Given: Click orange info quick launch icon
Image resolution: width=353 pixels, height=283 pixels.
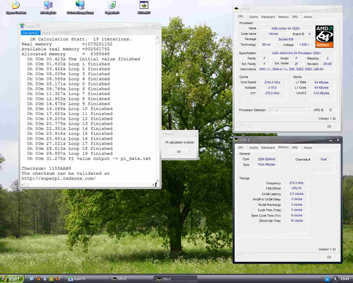Looking at the screenshot, I should pos(39,279).
